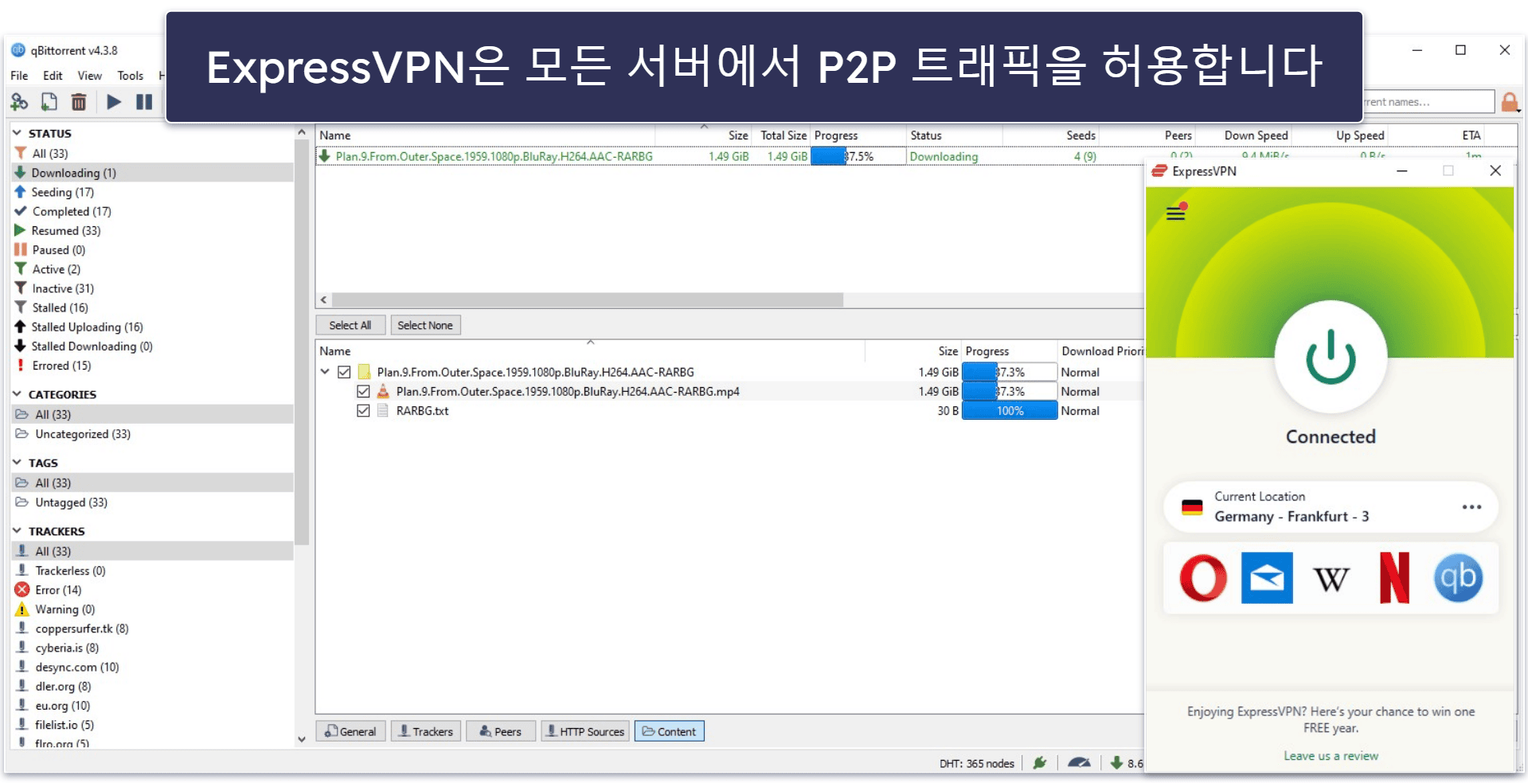This screenshot has width=1528, height=783.
Task: Click the RARBG.txt 100% progress bar
Action: click(x=1010, y=410)
